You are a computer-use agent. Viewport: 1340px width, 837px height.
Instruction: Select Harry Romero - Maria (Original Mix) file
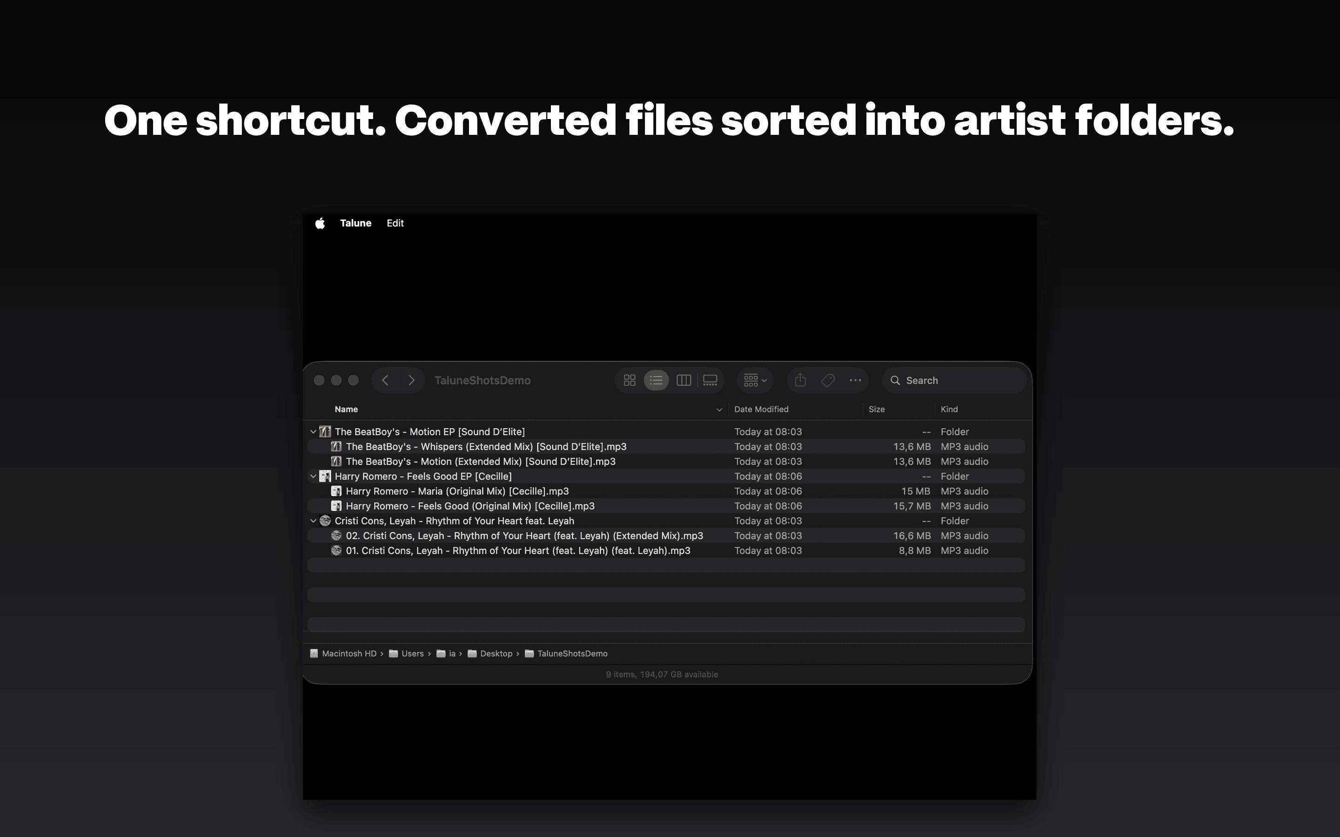[x=457, y=491]
